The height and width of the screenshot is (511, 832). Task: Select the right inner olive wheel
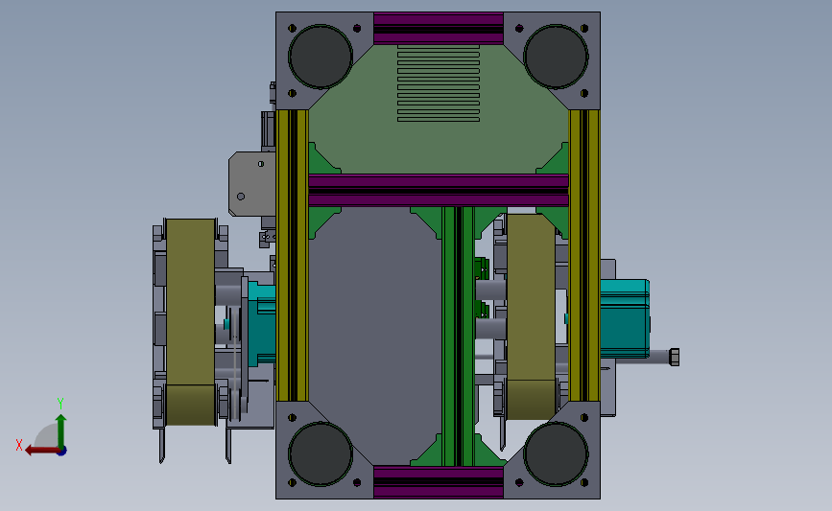click(531, 316)
